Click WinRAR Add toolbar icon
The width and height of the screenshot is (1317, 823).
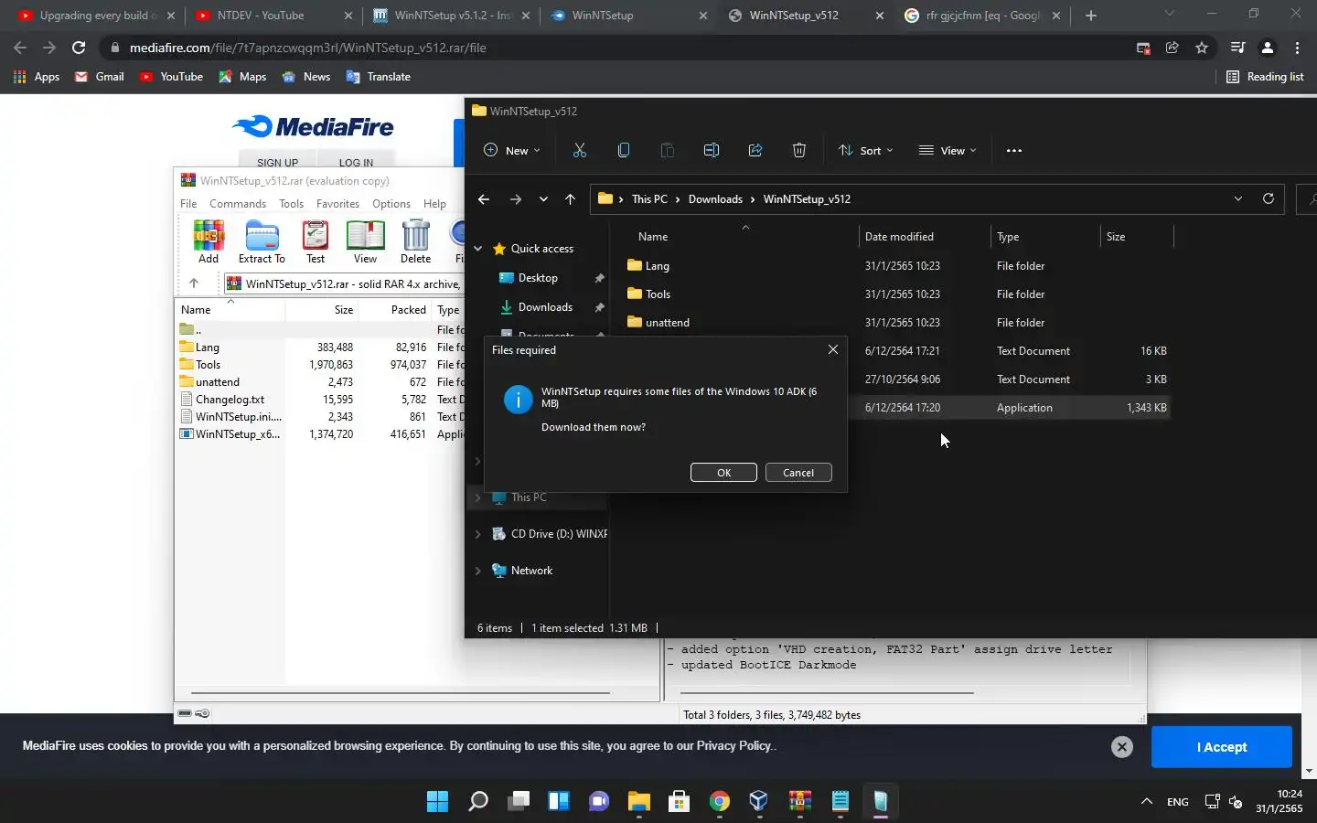[209, 242]
